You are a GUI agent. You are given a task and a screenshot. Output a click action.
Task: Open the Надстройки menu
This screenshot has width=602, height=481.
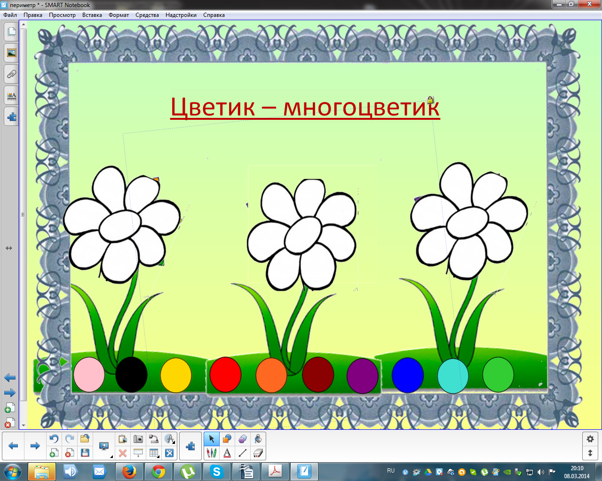pos(181,15)
